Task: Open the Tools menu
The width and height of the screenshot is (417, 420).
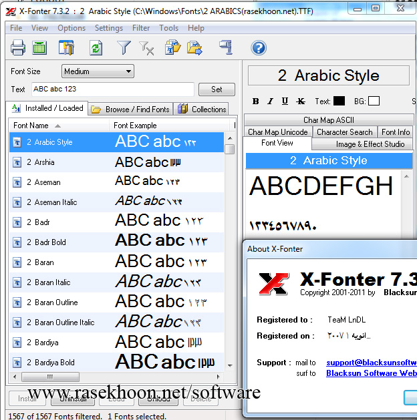Action: pos(169,28)
